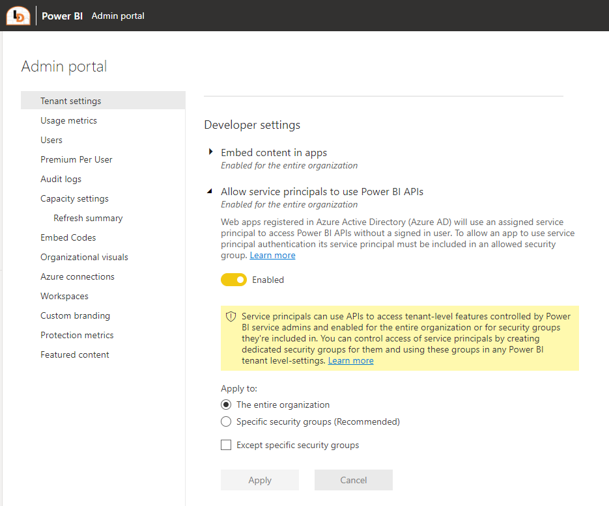Collapse 'Allow service principals to use Power BI APIs'

(x=210, y=191)
